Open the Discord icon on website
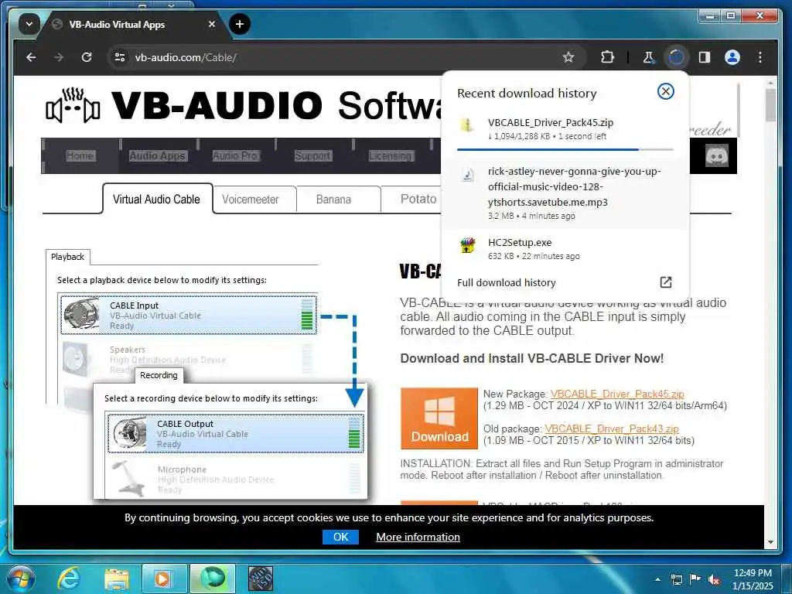This screenshot has width=792, height=594. (716, 155)
